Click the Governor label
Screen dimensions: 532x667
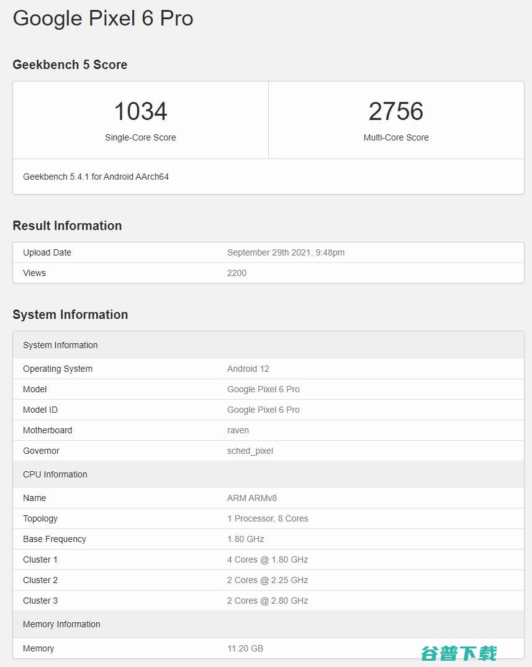[41, 451]
